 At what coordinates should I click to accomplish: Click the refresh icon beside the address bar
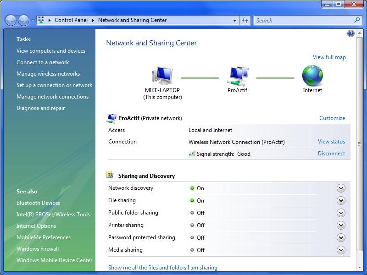pyautogui.click(x=245, y=20)
